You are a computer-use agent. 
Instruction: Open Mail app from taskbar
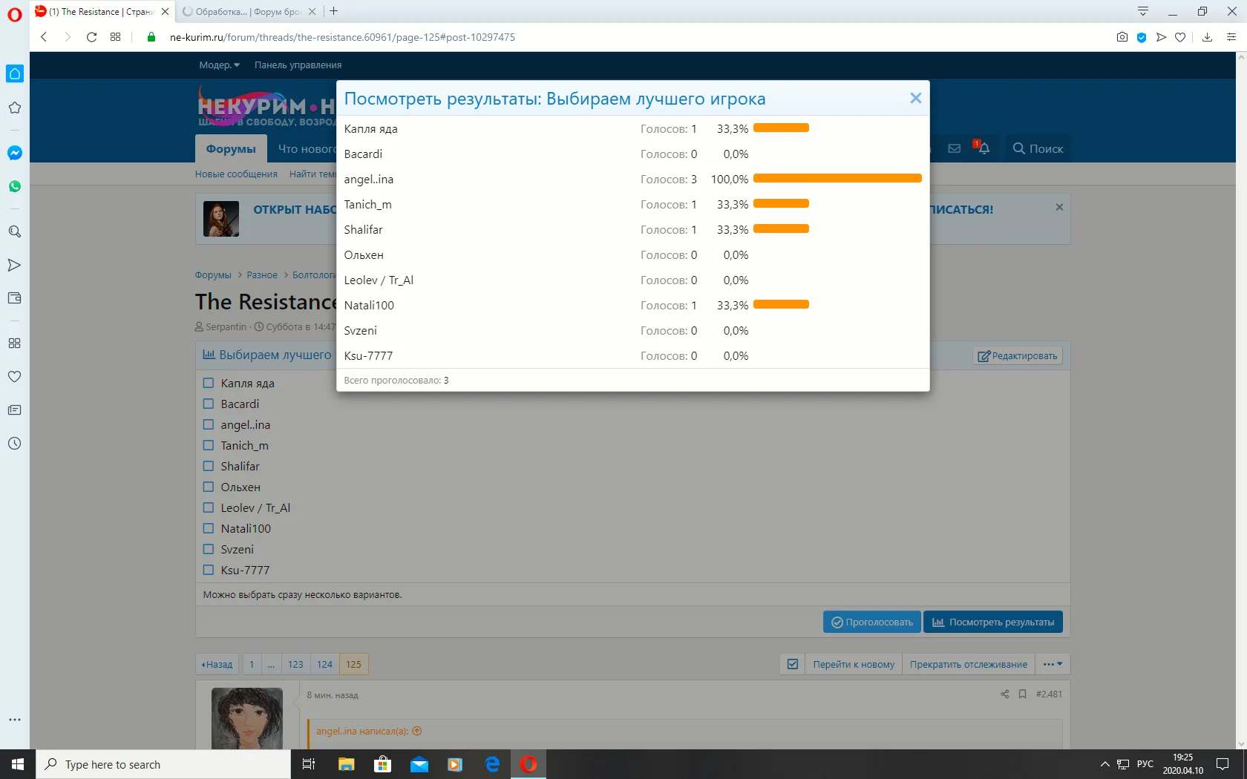tap(419, 764)
